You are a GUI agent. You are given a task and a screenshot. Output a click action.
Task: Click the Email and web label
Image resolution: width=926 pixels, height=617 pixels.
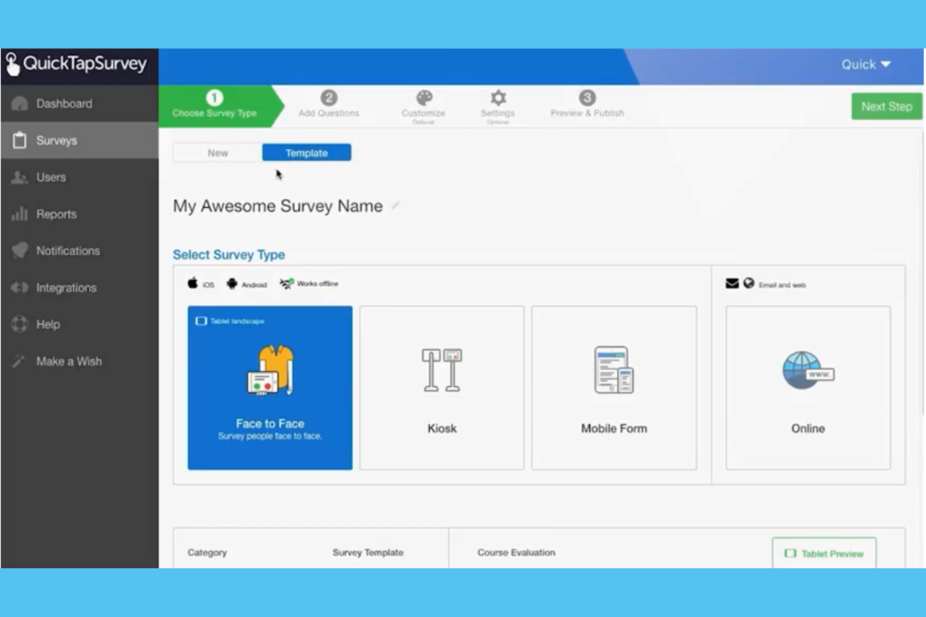point(782,285)
